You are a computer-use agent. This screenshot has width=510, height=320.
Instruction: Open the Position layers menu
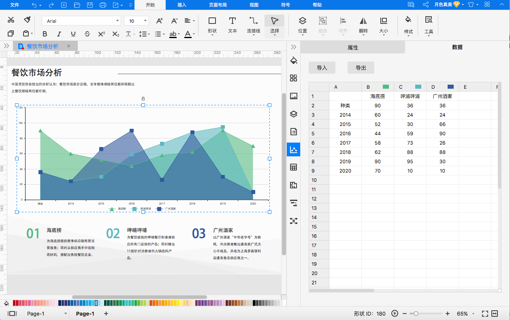pyautogui.click(x=303, y=25)
